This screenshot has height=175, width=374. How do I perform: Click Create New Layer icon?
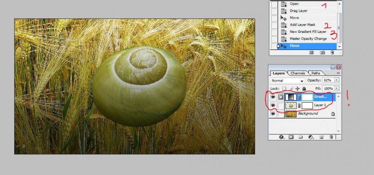[x=321, y=136]
